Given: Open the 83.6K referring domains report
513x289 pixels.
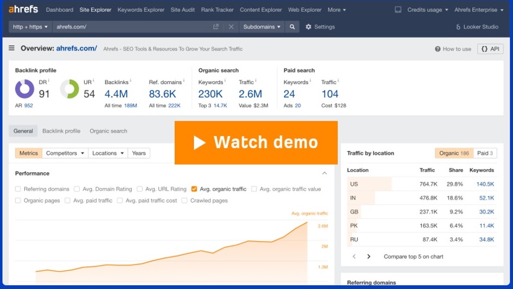Looking at the screenshot, I should click(x=162, y=94).
